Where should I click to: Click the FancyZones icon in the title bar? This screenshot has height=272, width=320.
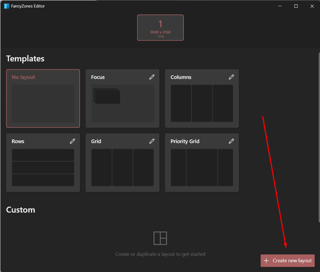(x=7, y=6)
